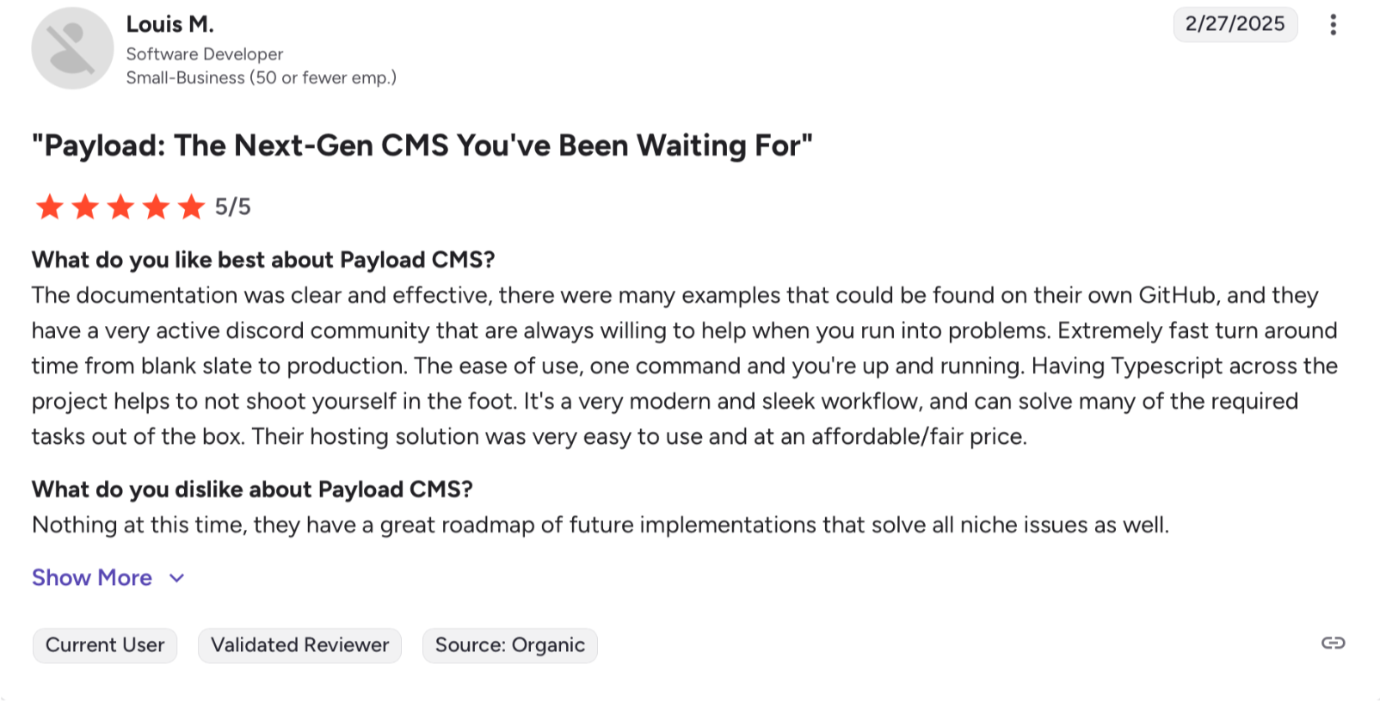Screen dimensions: 1380x714
Task: Click the review title about Next-Gen CMS
Action: pos(422,145)
